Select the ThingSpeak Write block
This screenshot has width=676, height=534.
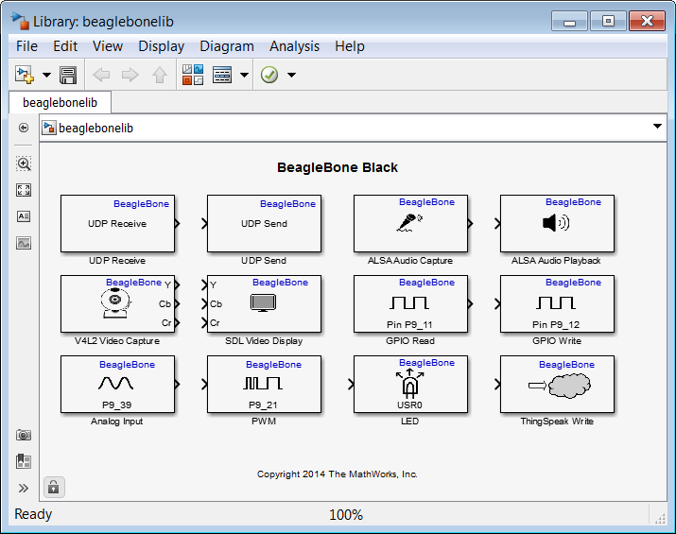[x=557, y=385]
